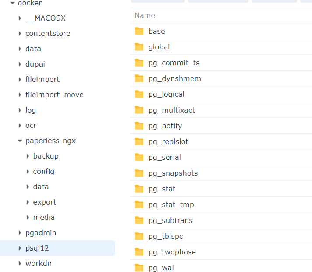The image size is (312, 272).
Task: Select the psql12 tree item
Action: coord(37,248)
